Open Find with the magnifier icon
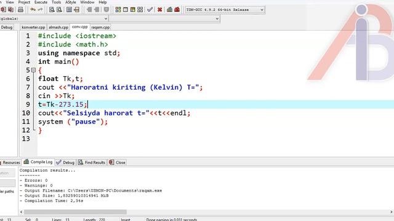This screenshot has height=221, width=394. [52, 10]
